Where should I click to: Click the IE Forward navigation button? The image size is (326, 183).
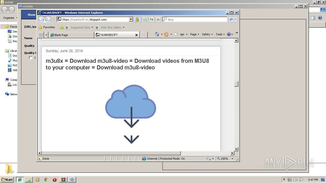(x=48, y=19)
